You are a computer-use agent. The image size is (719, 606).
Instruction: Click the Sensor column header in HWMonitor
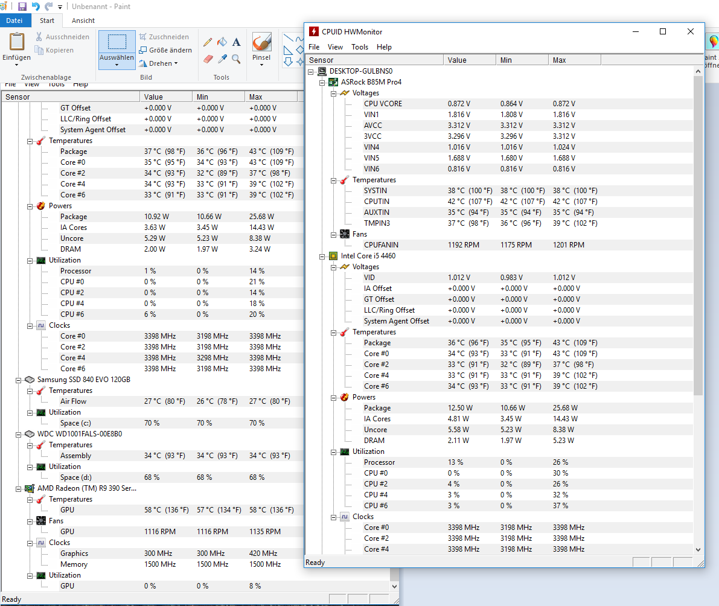point(374,60)
